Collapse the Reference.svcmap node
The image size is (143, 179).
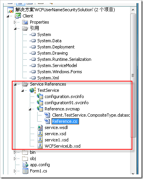coord(30,109)
